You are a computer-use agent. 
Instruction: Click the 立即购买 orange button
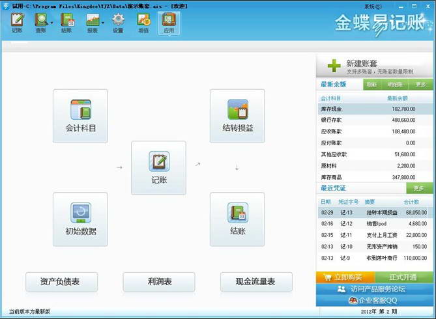click(x=345, y=277)
